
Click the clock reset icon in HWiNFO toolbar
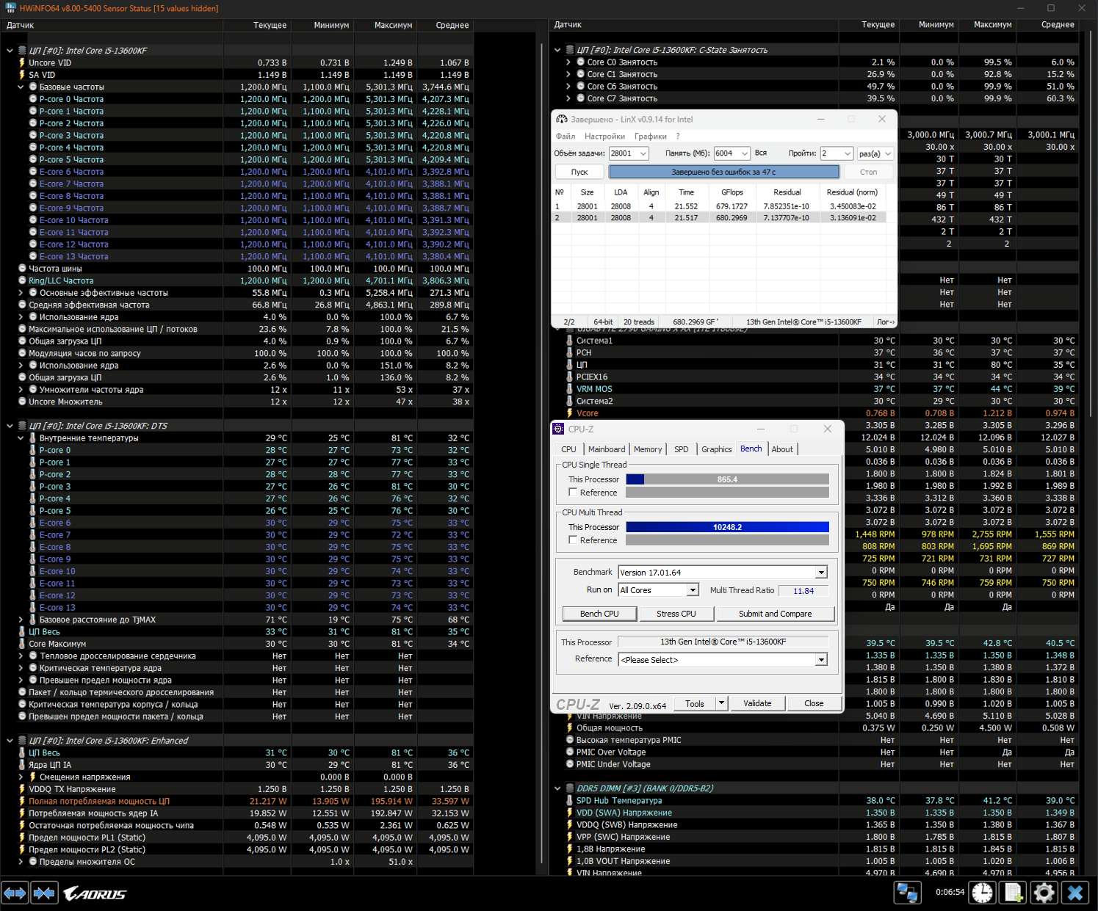(x=983, y=893)
